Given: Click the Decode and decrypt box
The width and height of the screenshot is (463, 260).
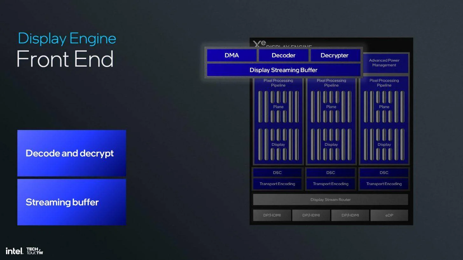Looking at the screenshot, I should 72,153.
